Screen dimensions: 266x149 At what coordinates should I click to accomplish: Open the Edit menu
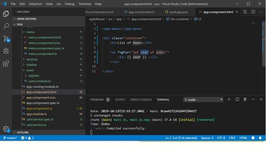(22, 4)
